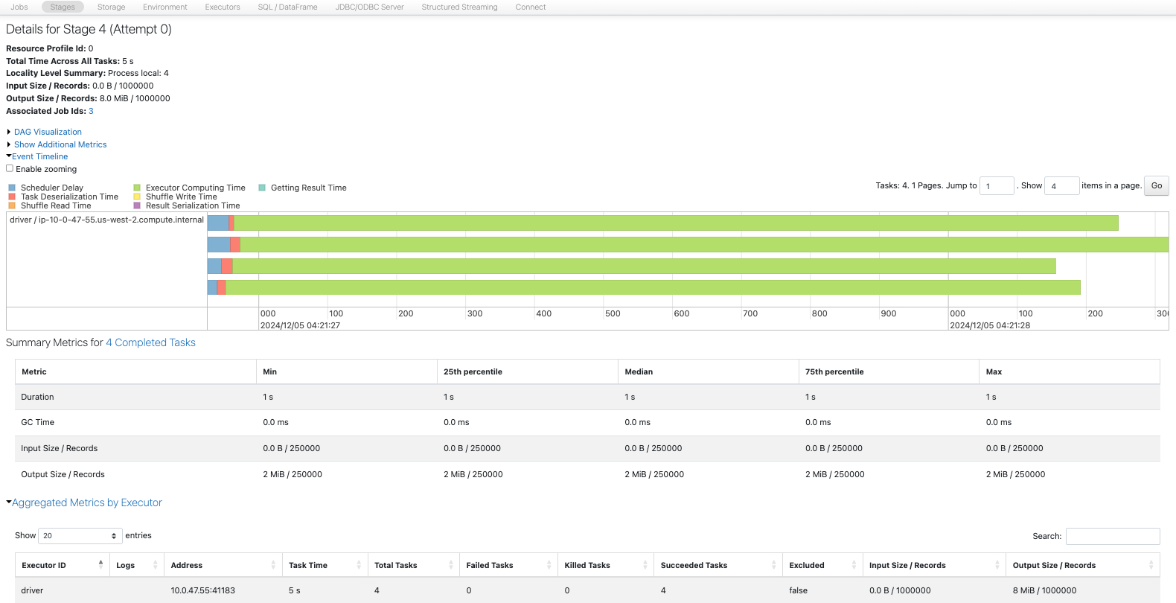Select the Stages tab
Viewport: 1176px width, 603px height.
(x=63, y=7)
